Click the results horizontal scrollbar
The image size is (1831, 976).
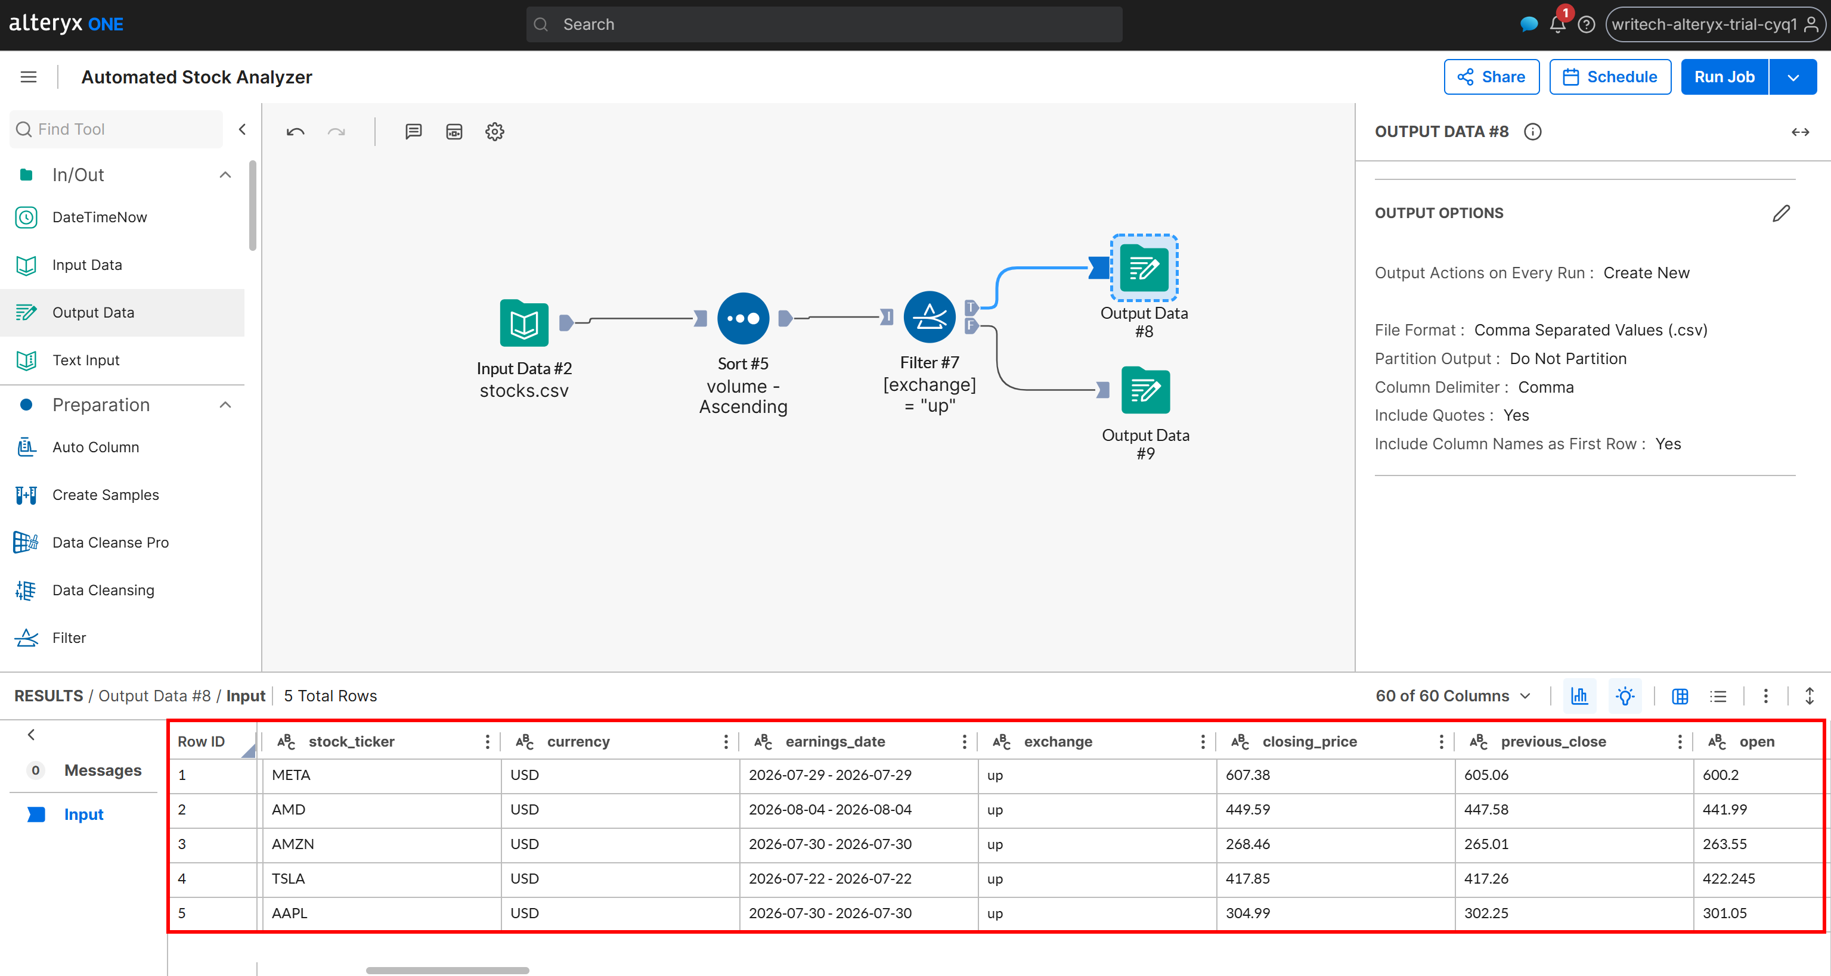[x=447, y=970]
